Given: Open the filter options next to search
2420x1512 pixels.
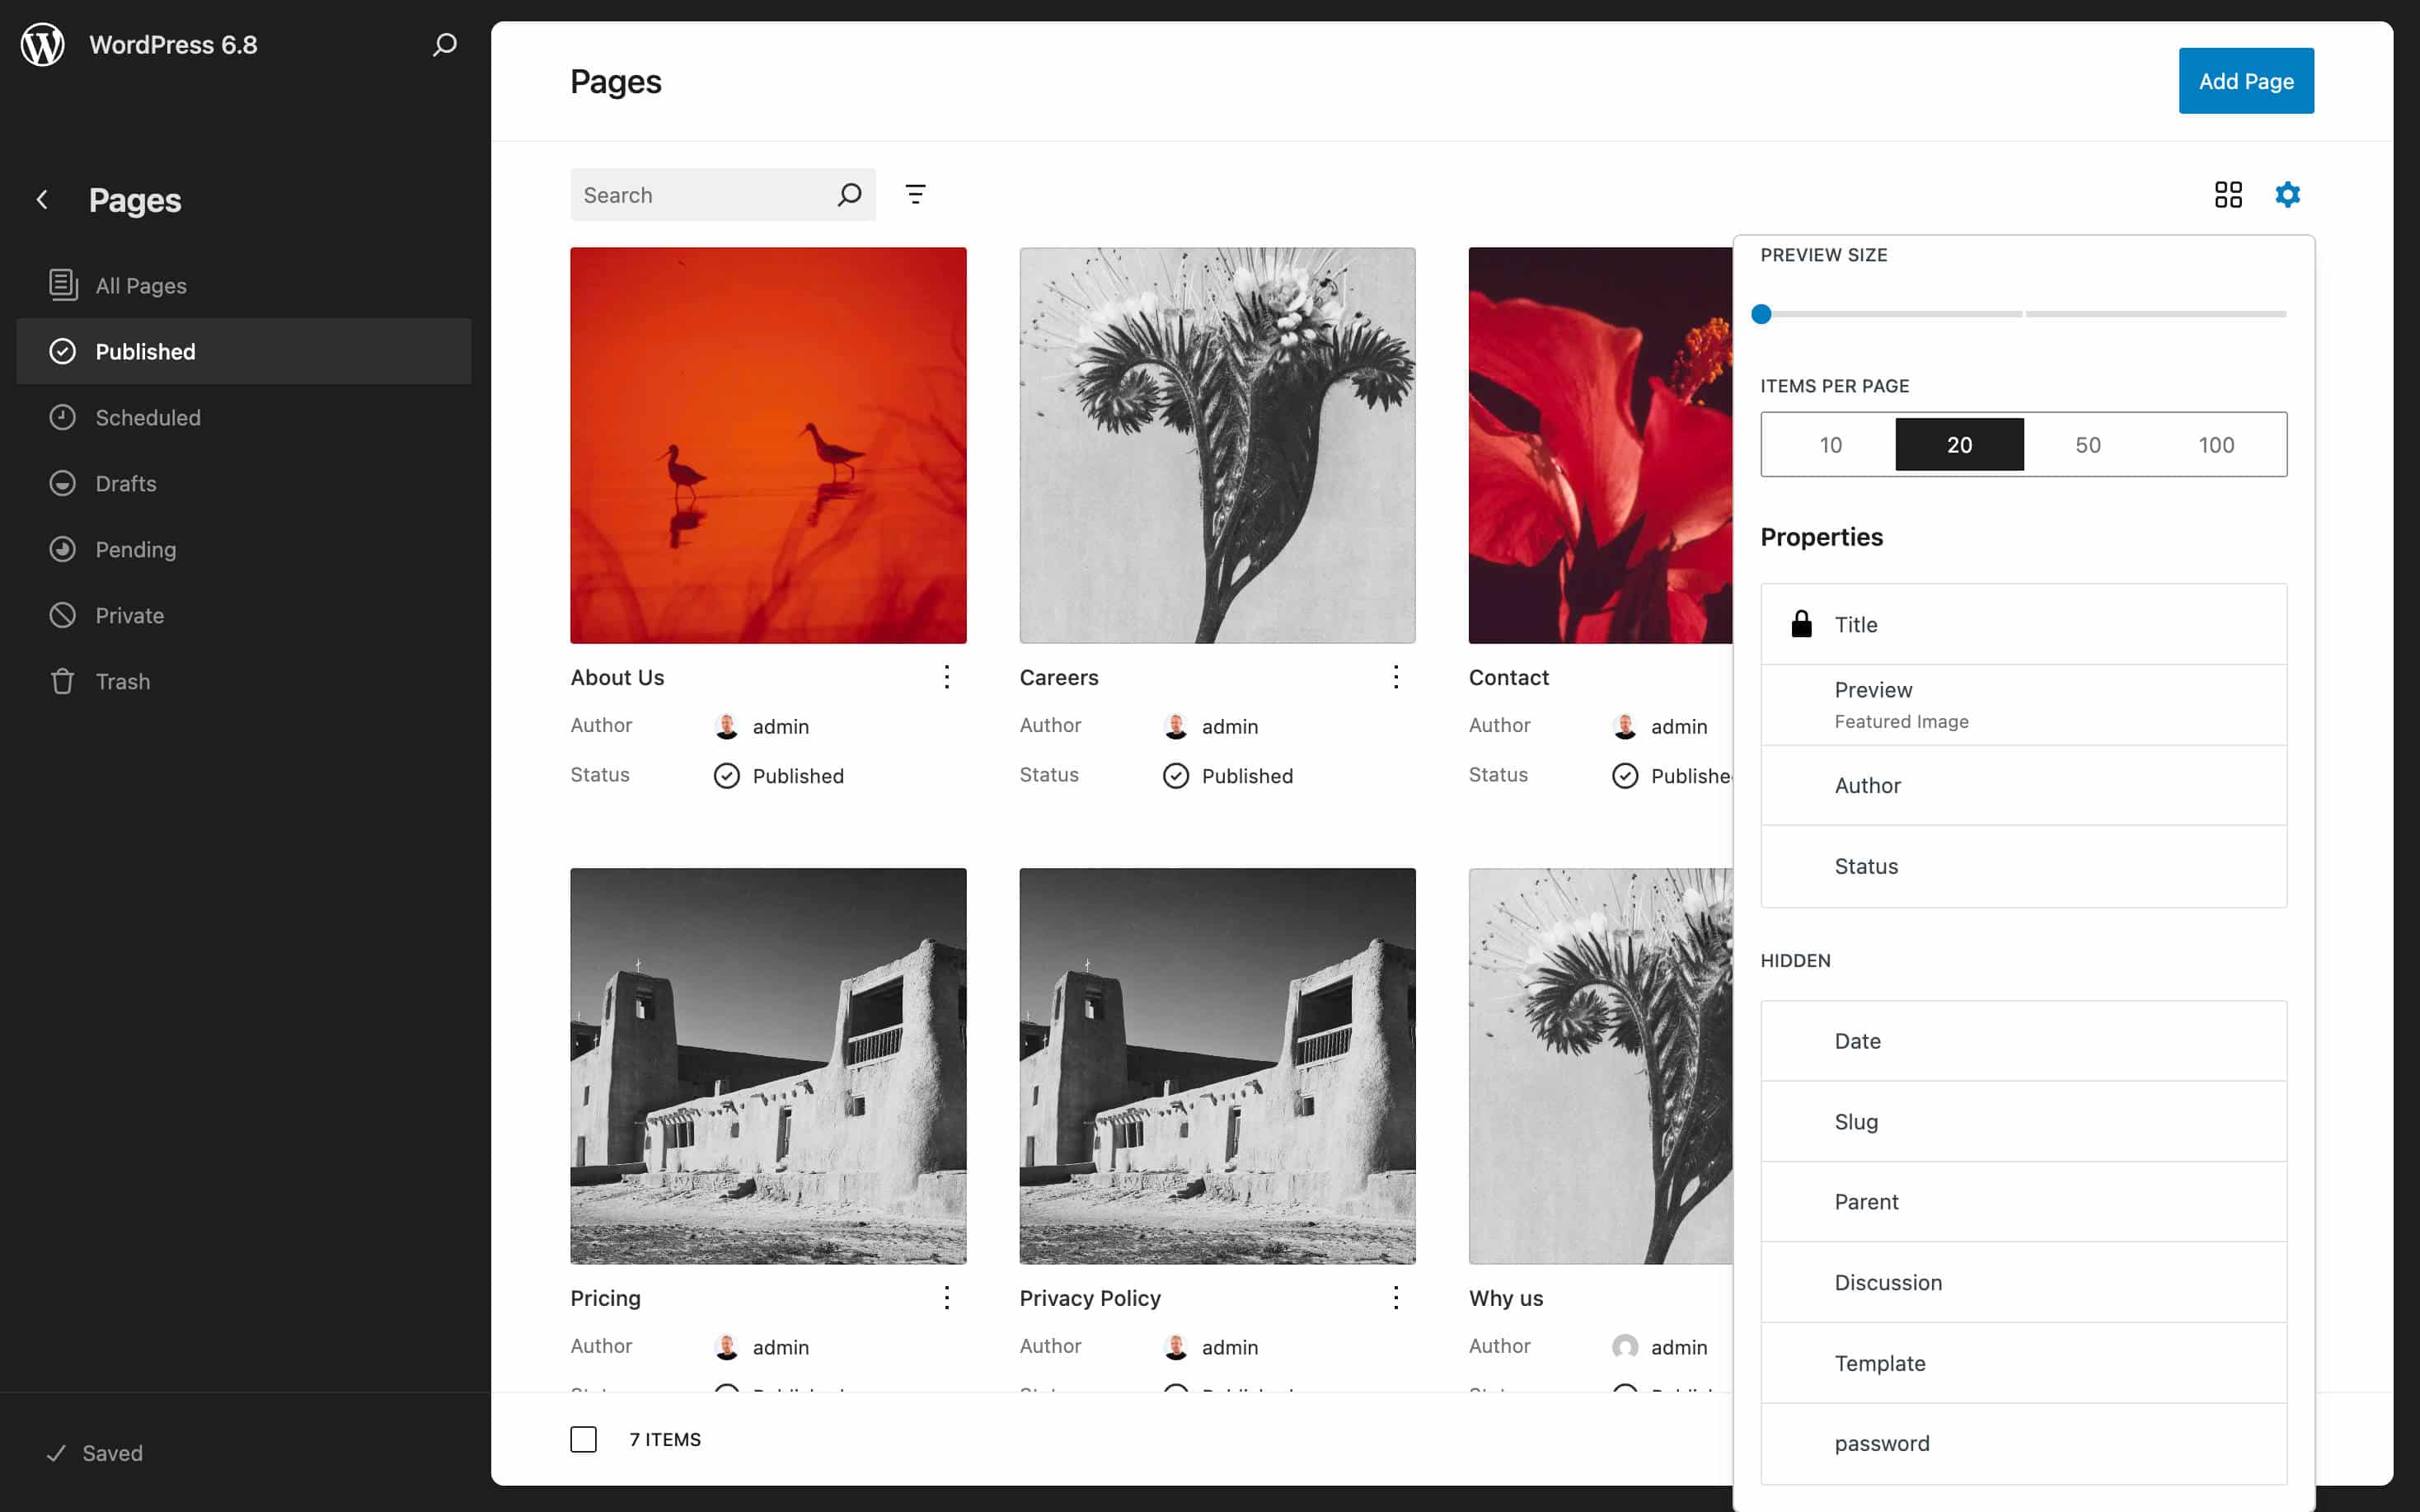Looking at the screenshot, I should pos(916,194).
